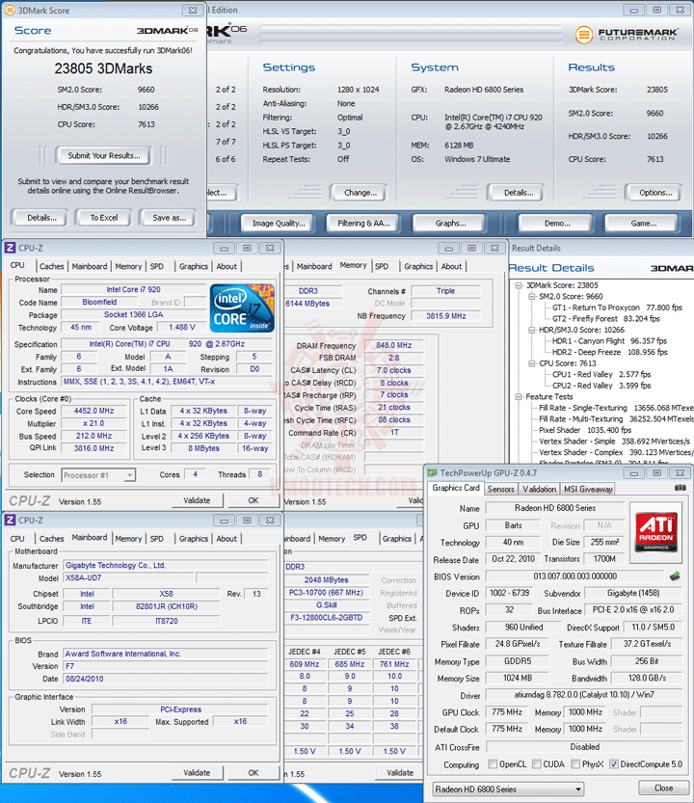Close the 3DMark Score dialog
This screenshot has width=694, height=803.
(x=193, y=11)
